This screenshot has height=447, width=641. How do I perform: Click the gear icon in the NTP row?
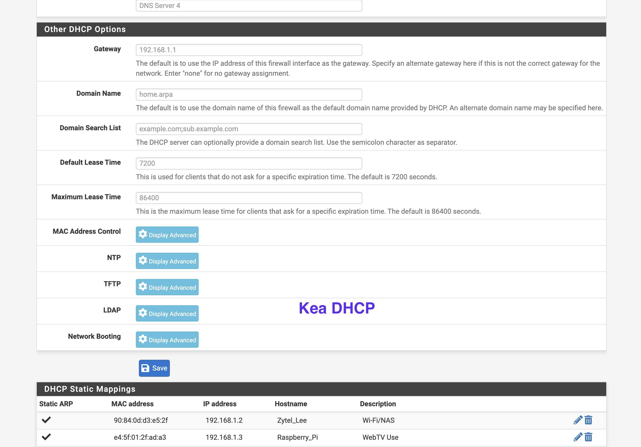143,260
